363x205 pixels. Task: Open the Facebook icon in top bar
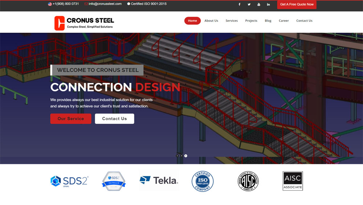pos(239,4)
